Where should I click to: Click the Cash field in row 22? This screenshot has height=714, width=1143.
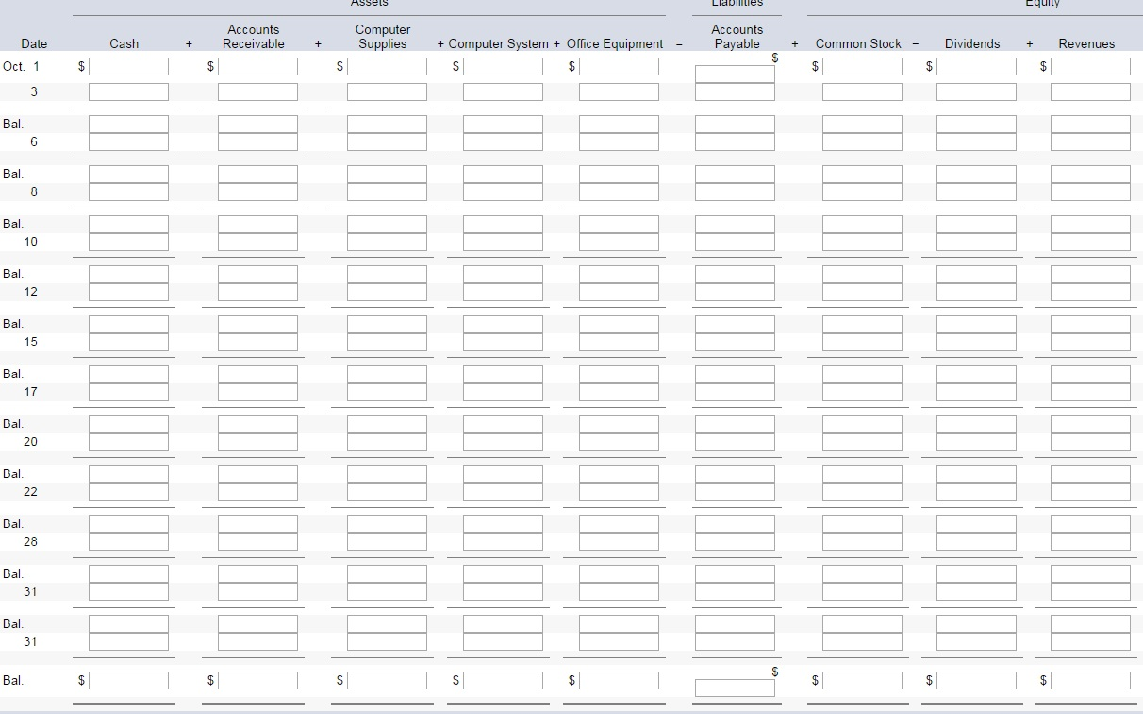(129, 491)
